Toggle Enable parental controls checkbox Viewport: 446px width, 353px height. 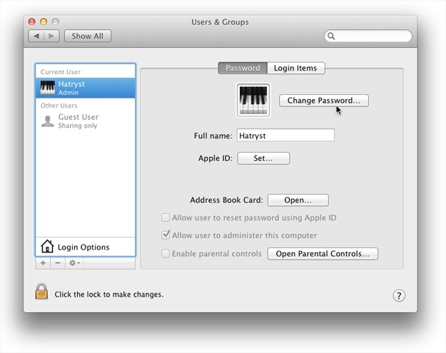(x=166, y=253)
